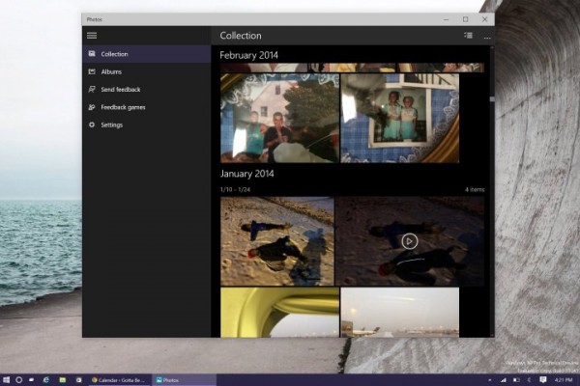Minimize the Photos window

pos(446,19)
